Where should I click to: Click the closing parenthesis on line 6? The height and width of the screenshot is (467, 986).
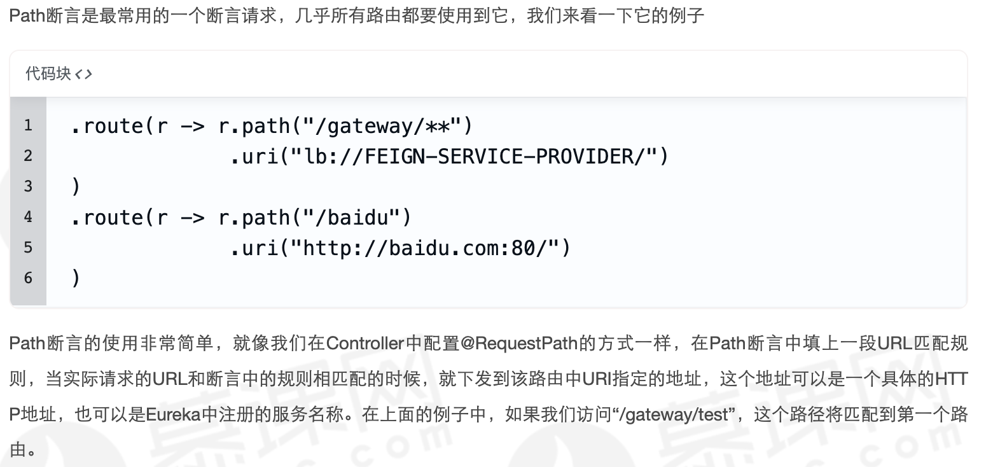pyautogui.click(x=76, y=279)
